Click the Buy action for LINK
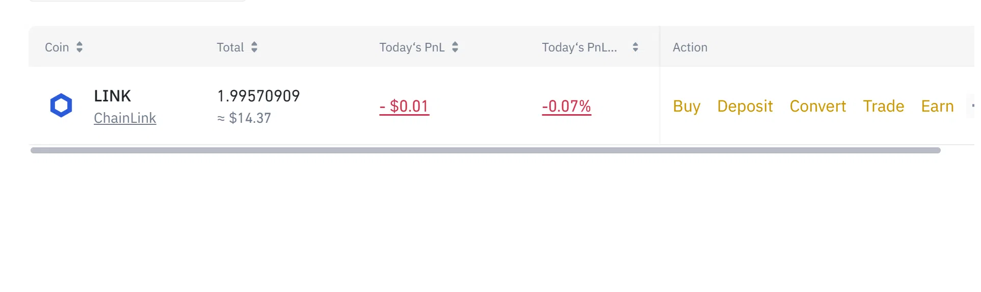The height and width of the screenshot is (292, 981). 686,106
